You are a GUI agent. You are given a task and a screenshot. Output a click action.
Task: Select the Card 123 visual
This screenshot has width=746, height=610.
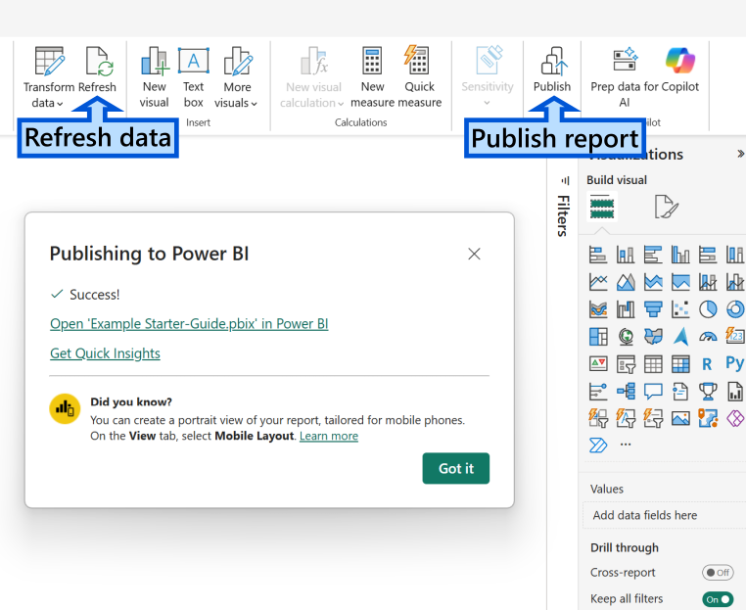tap(735, 336)
